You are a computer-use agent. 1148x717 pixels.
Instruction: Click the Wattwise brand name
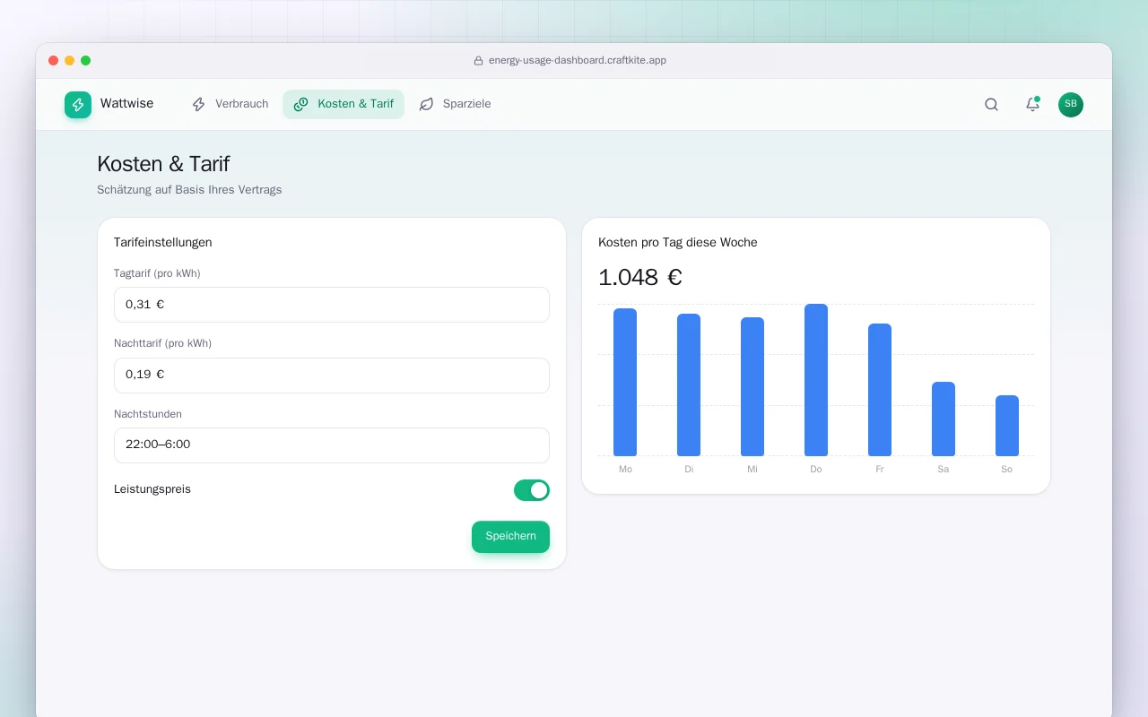[x=126, y=104]
